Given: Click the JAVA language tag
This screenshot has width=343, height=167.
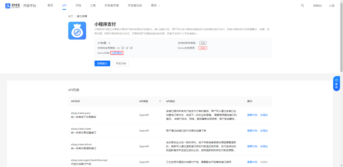Looking at the screenshot, I should 203,48.
